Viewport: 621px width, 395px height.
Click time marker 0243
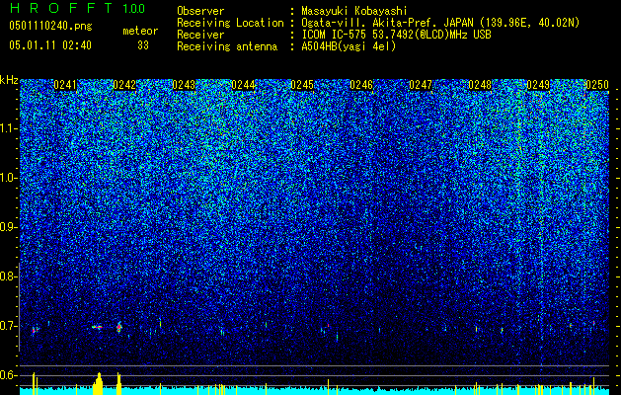[x=184, y=85]
